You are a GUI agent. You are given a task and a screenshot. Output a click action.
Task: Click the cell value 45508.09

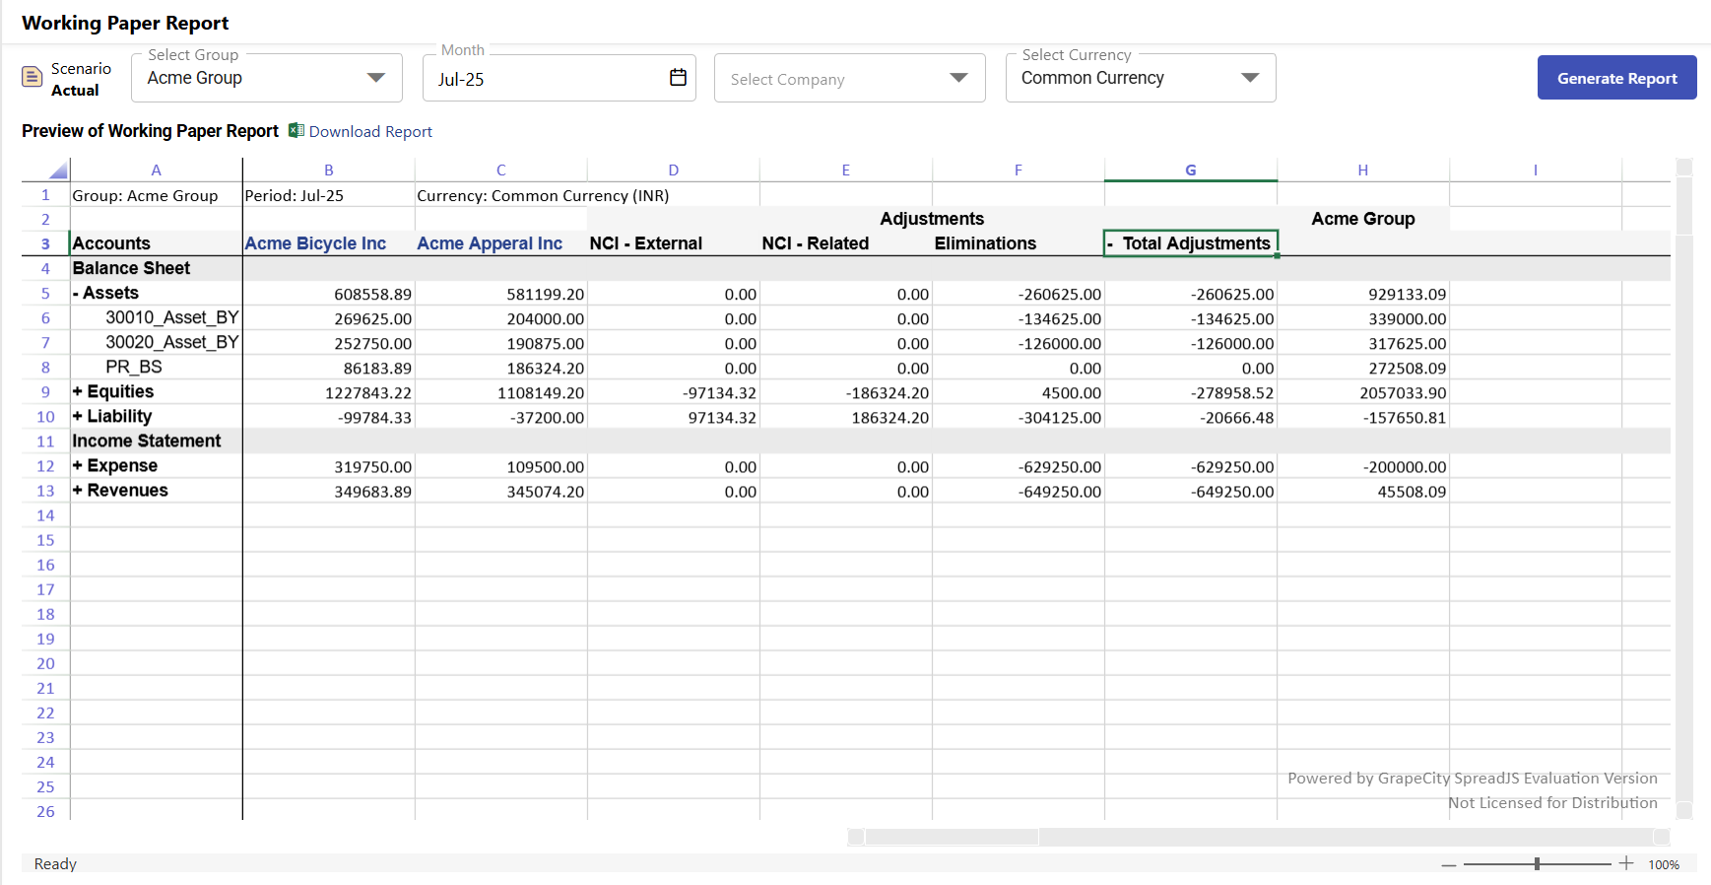1363,491
